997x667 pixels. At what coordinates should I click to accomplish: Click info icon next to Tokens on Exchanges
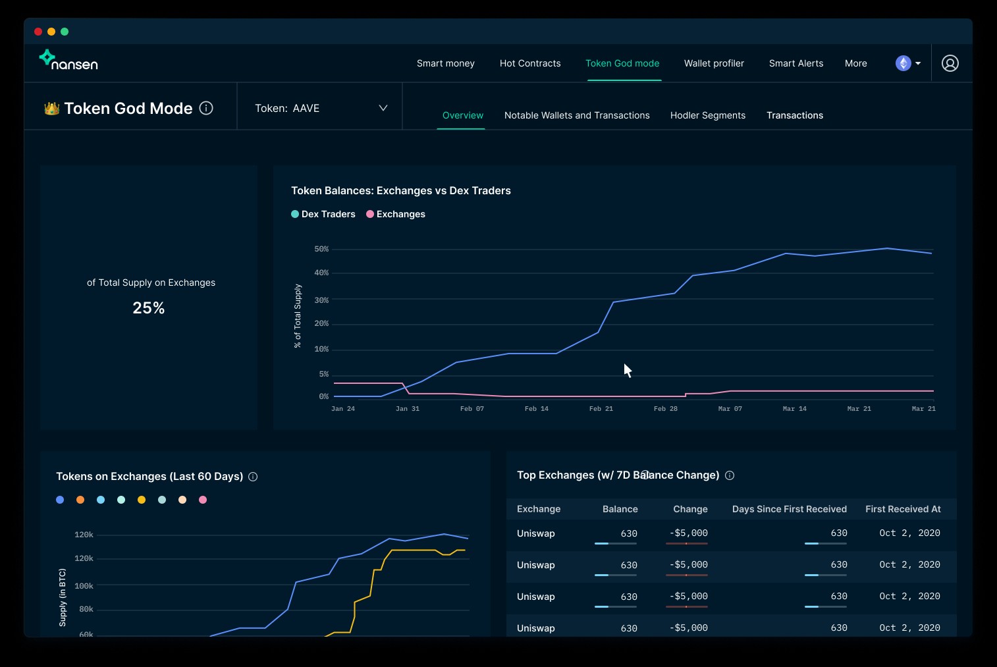tap(253, 477)
